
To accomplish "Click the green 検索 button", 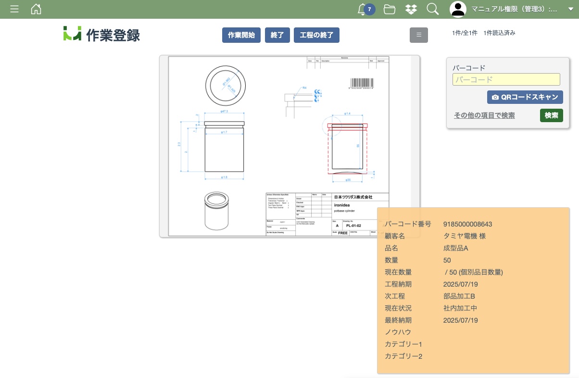I will (551, 115).
